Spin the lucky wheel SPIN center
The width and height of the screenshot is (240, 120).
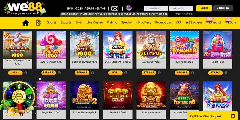[19, 97]
